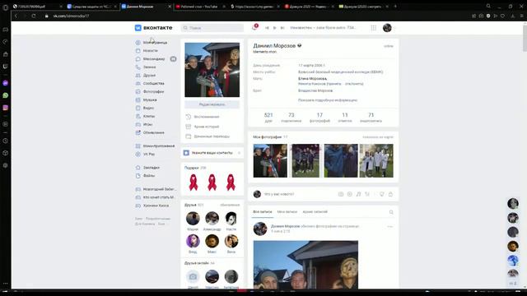Click the 'Что у вас нового?' post field
Image resolution: width=527 pixels, height=296 pixels.
click(x=299, y=194)
